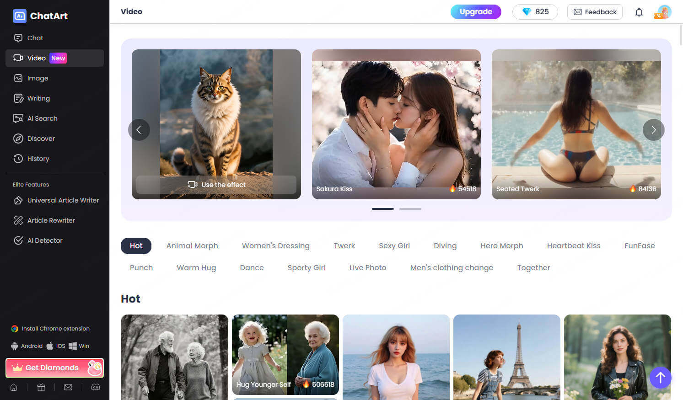683x400 pixels.
Task: Select the FunEase category tab
Action: [640, 246]
